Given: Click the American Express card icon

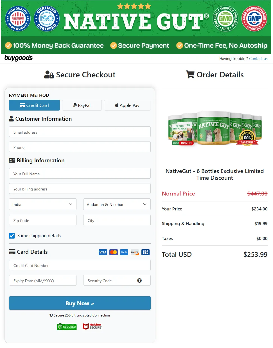Looking at the screenshot, I should tap(124, 252).
